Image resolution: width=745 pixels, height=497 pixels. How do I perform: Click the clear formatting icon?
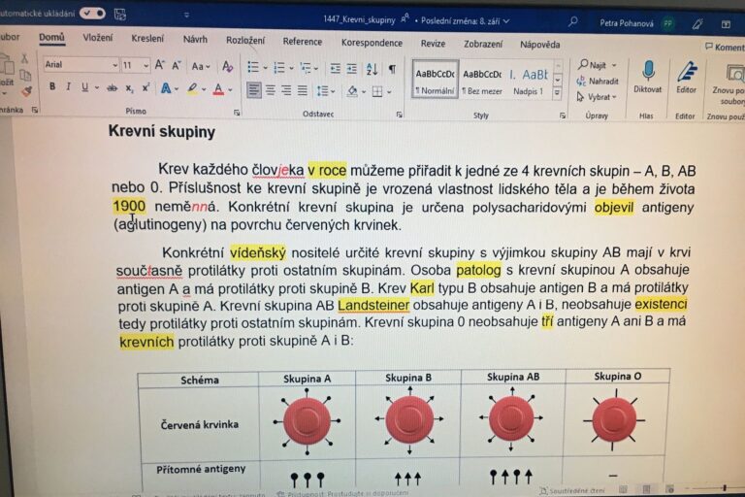pyautogui.click(x=228, y=66)
